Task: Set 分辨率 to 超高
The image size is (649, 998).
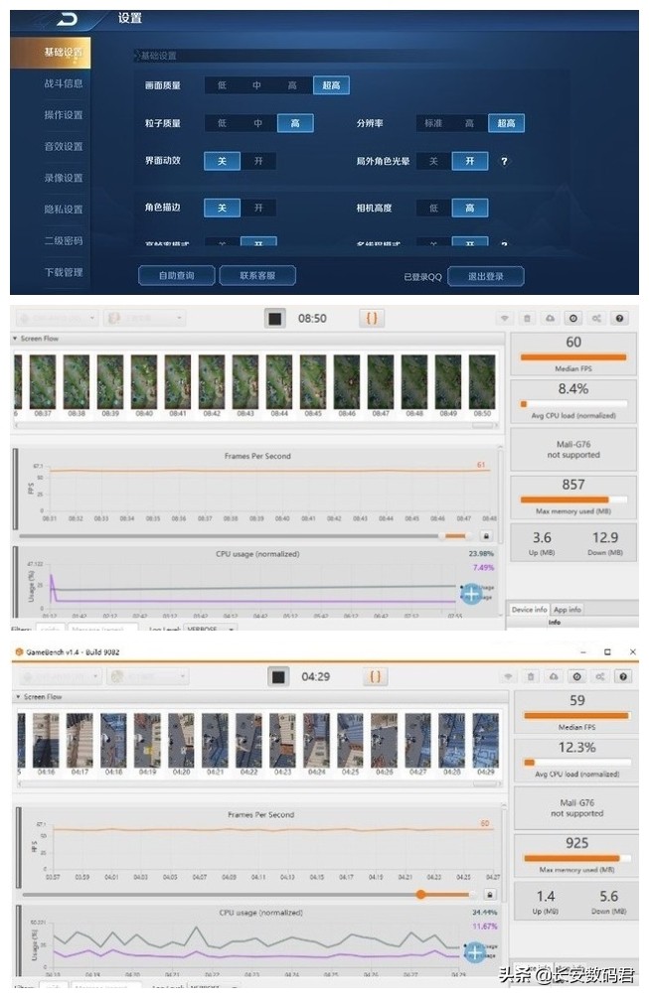Action: [506, 123]
